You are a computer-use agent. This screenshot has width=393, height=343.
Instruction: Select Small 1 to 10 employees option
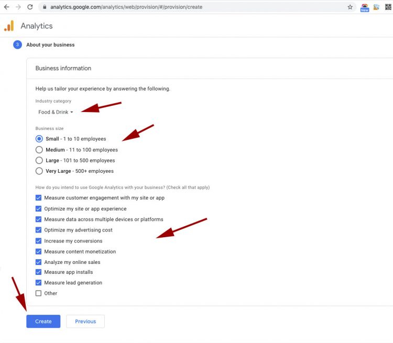tap(39, 139)
